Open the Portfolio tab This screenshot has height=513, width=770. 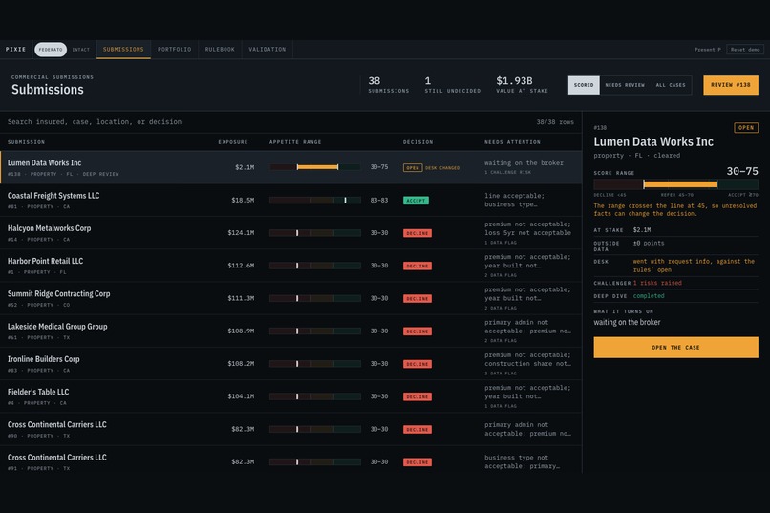click(174, 50)
